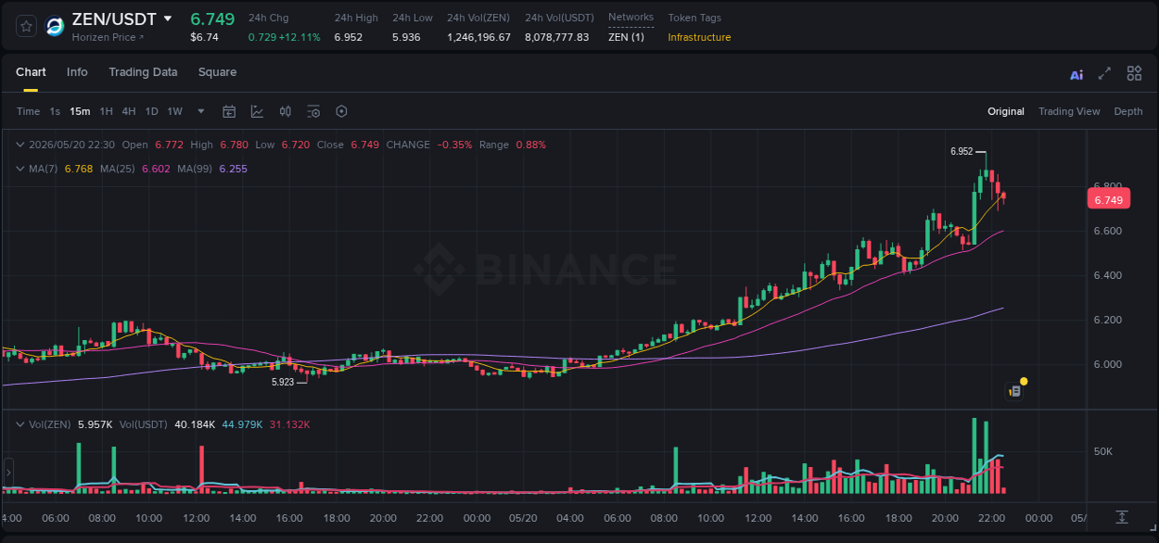Click the Vol(USDT) value 40.184K
Image resolution: width=1159 pixels, height=543 pixels.
click(195, 424)
